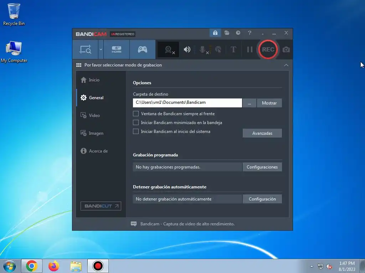Click the Mostrar button
365x273 pixels.
269,103
